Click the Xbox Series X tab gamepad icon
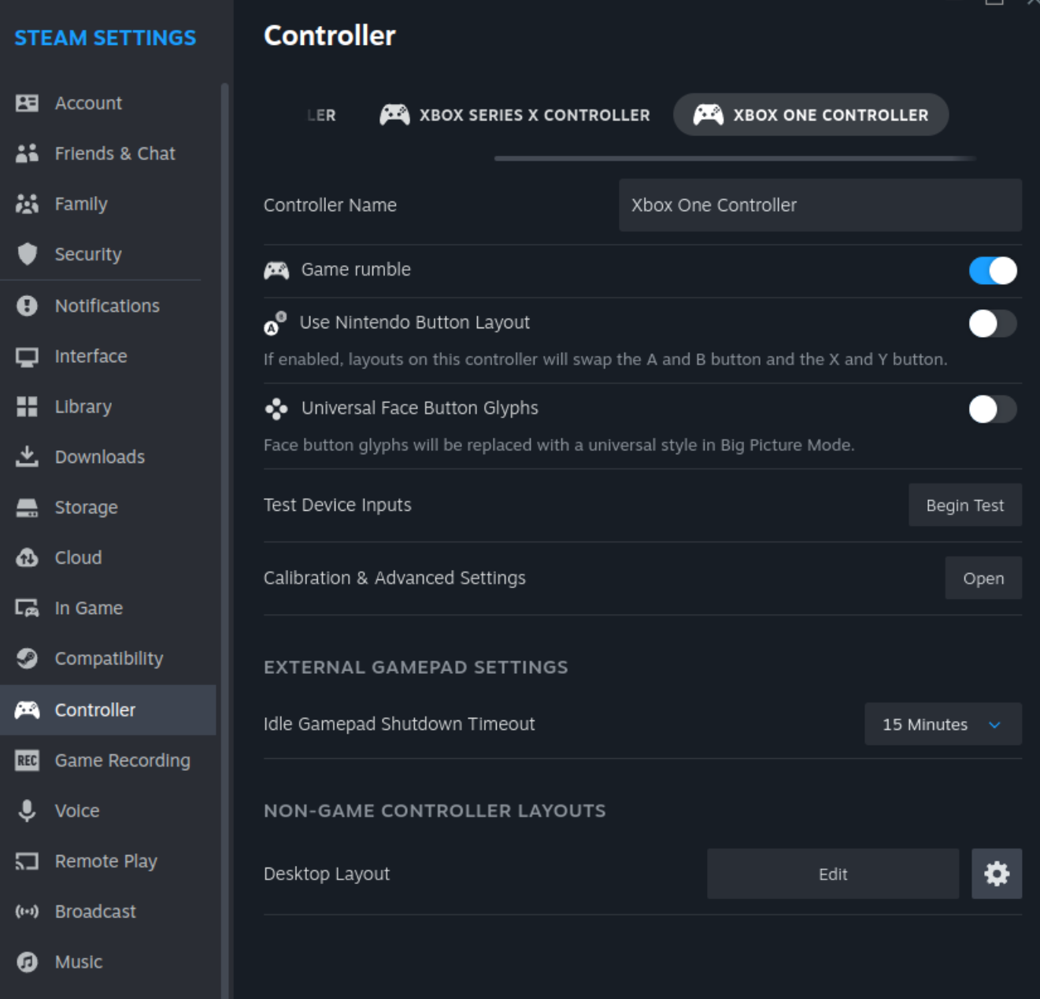Image resolution: width=1040 pixels, height=999 pixels. [394, 115]
